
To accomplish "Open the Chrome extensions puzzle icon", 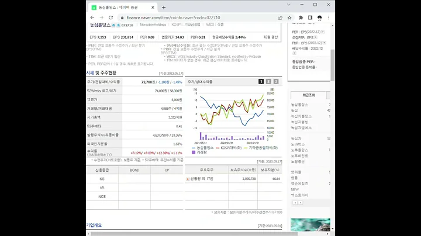I will coord(301,18).
